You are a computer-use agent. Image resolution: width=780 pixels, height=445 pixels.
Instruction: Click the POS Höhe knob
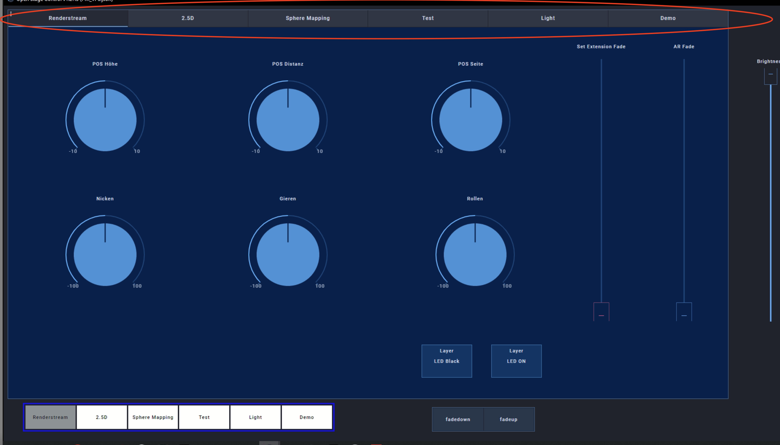(x=105, y=120)
